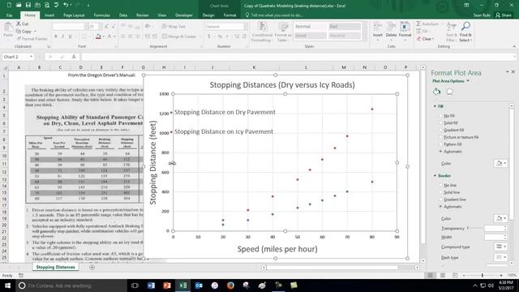The width and height of the screenshot is (519, 292).
Task: Select Picture or texture fill option
Action: coord(440,137)
